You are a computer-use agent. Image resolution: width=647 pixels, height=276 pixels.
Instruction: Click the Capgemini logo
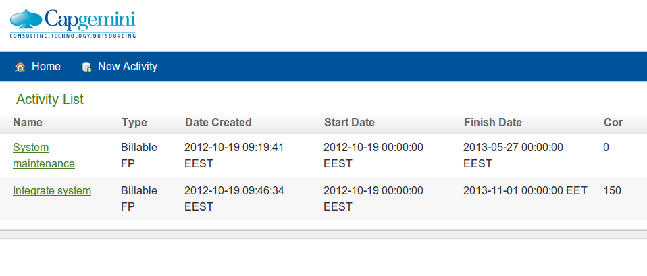pos(73,24)
